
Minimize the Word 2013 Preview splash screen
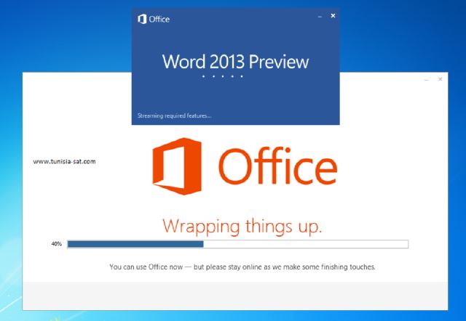[320, 16]
